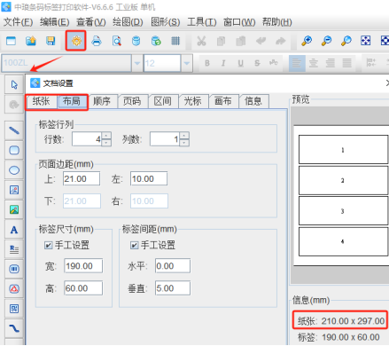Click the third magnifier zoom icon
Viewport: 389px width, 346px height.
click(346, 41)
